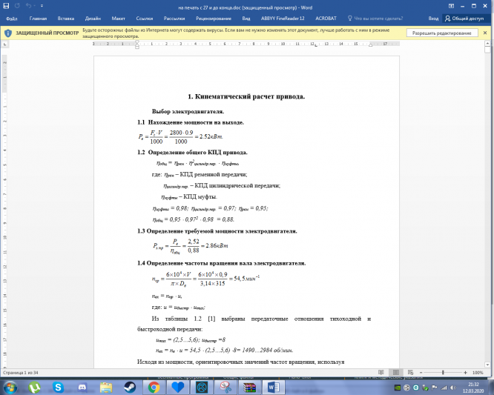Click vertical scrollbar up arrow
This screenshot has height=395, width=494.
[487, 43]
